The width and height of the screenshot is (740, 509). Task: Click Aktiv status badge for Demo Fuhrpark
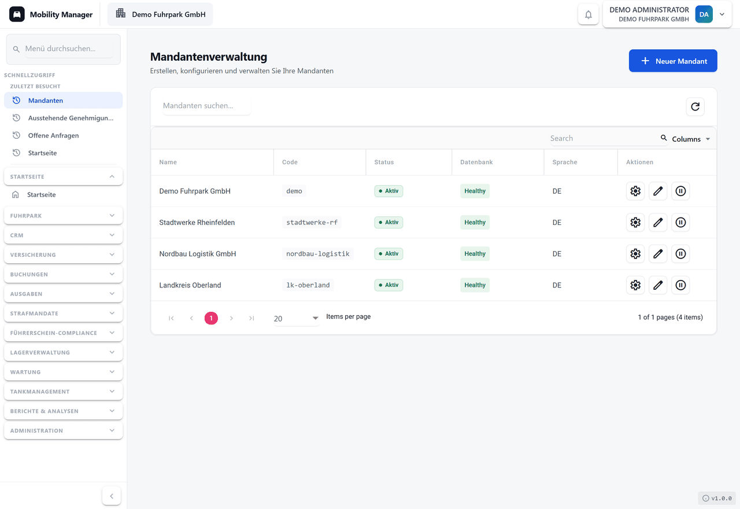[x=388, y=191]
